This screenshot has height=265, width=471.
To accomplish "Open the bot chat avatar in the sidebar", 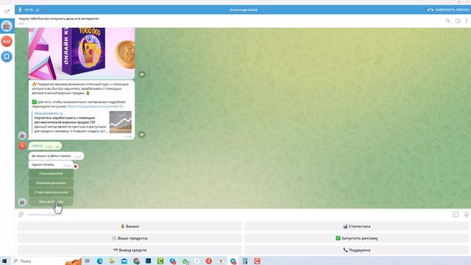I will 7,26.
